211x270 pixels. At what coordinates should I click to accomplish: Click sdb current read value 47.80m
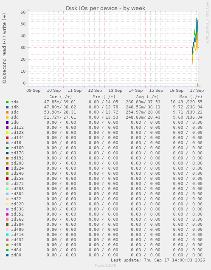coord(53,107)
